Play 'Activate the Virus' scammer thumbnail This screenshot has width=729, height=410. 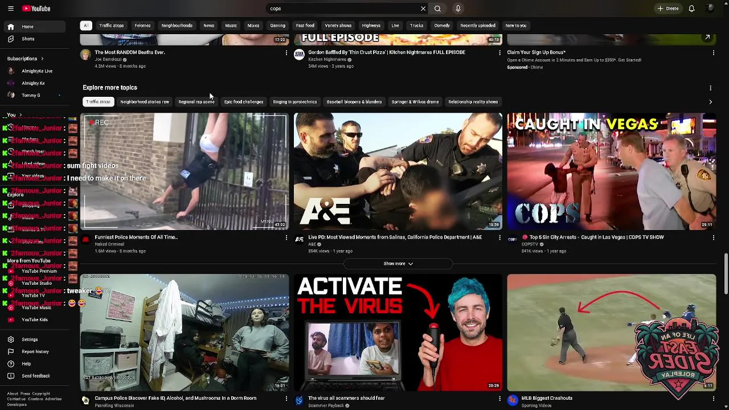click(398, 333)
